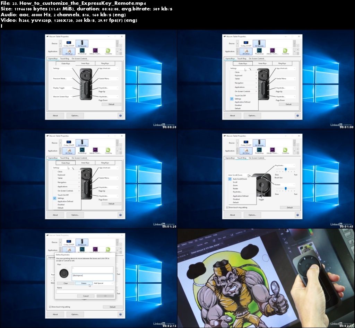The width and height of the screenshot is (355, 328).
Task: Open Rotate dropdown in 00:01:45 frame
Action: [x=285, y=185]
